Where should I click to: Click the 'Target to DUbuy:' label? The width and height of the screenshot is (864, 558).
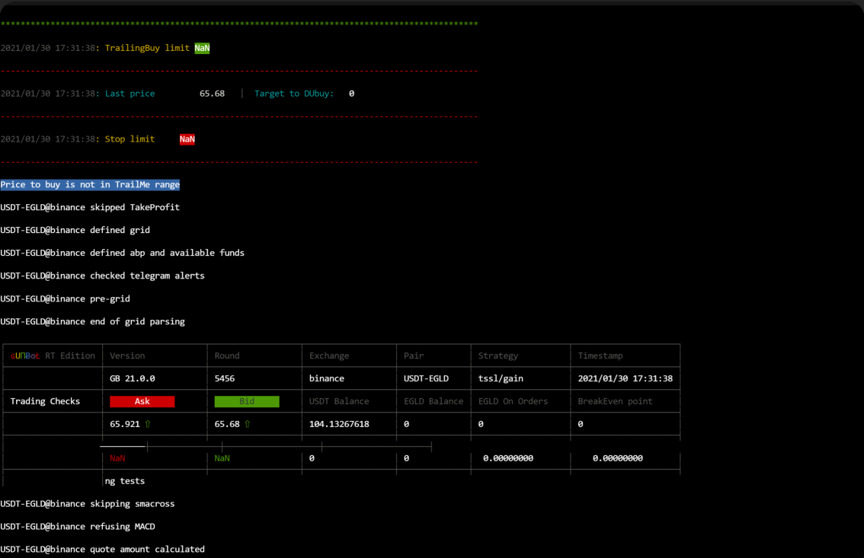click(293, 94)
